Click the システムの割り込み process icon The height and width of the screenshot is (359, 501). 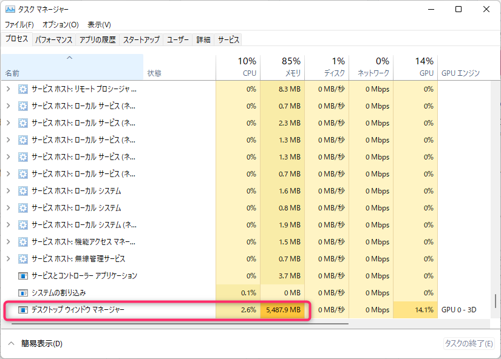pos(22,293)
